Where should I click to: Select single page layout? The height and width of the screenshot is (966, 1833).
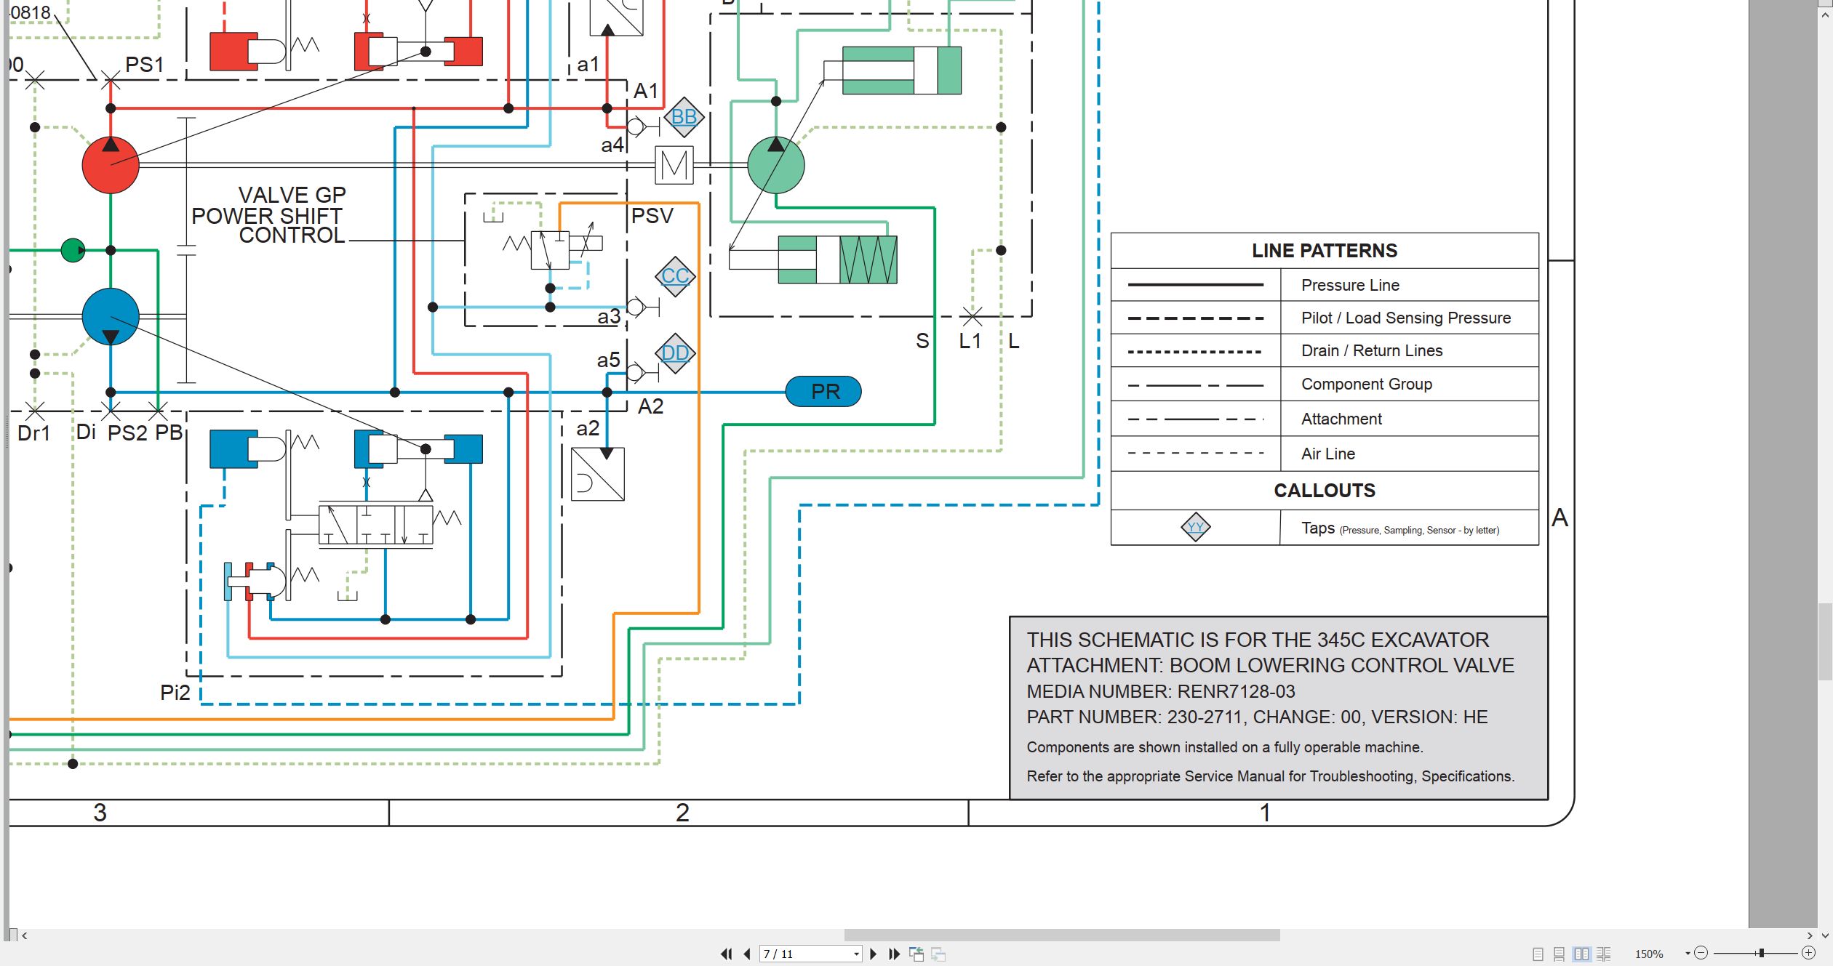click(x=1538, y=954)
